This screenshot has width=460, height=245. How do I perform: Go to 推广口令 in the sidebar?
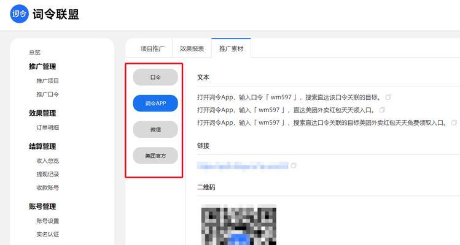click(47, 94)
